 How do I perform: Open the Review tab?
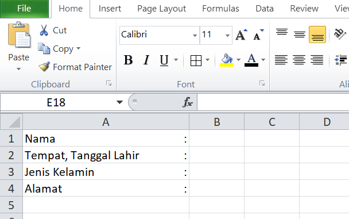coord(304,9)
